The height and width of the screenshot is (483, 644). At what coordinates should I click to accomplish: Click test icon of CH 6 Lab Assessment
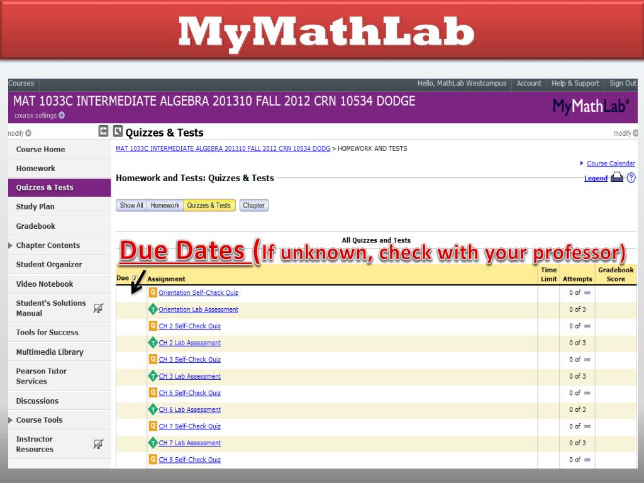(153, 409)
